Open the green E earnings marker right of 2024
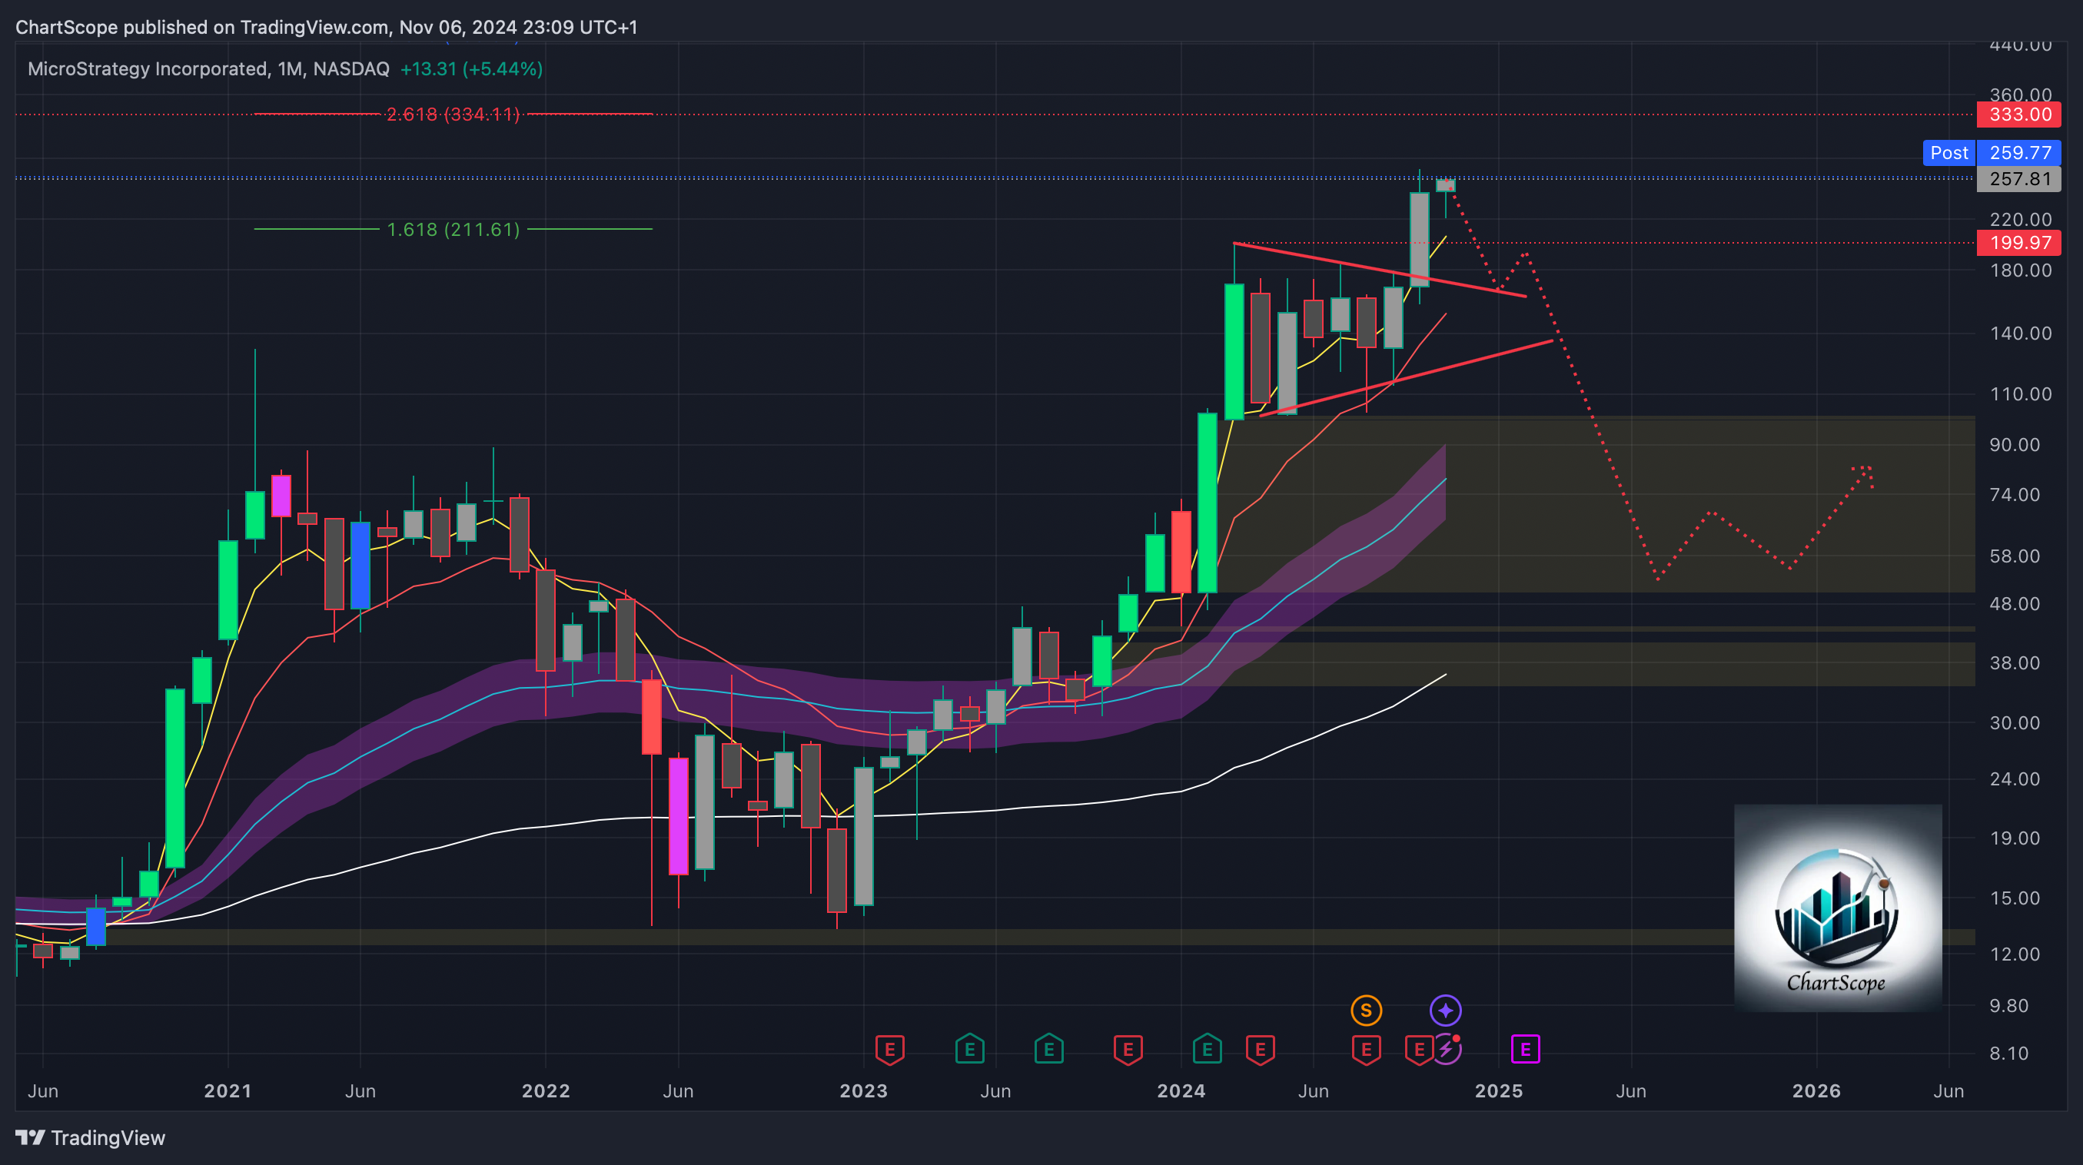Image resolution: width=2083 pixels, height=1165 pixels. (x=1207, y=1050)
